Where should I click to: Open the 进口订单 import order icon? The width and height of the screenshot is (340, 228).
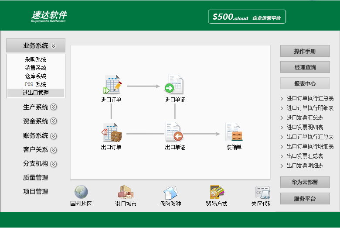(112, 84)
